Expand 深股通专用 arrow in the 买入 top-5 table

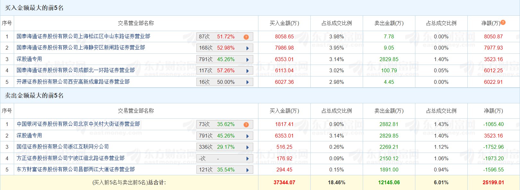[247, 60]
